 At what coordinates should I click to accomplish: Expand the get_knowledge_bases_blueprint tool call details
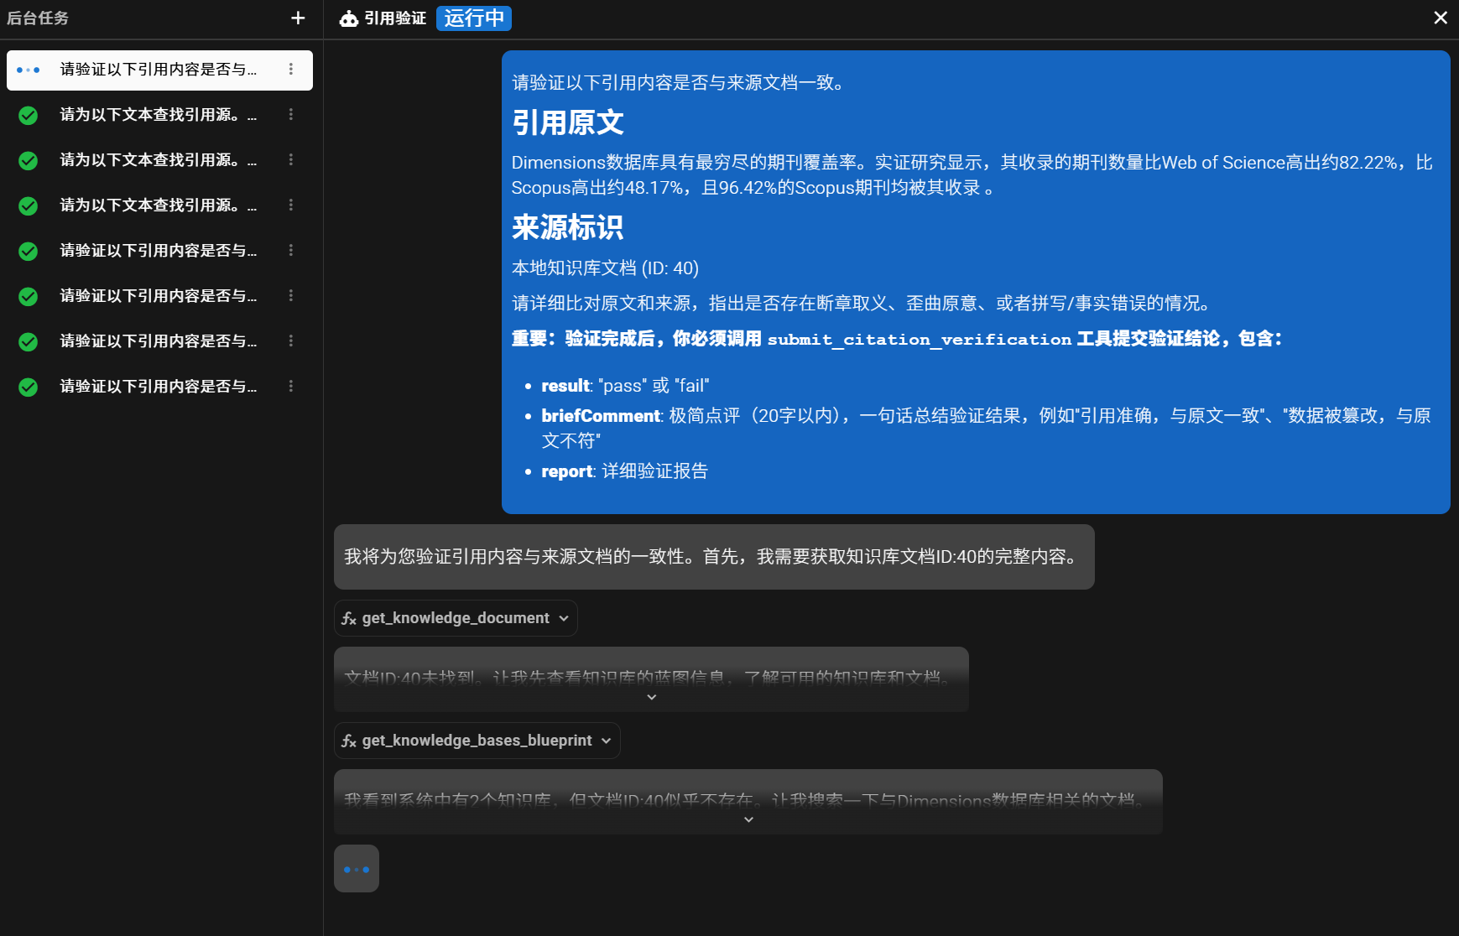[606, 741]
